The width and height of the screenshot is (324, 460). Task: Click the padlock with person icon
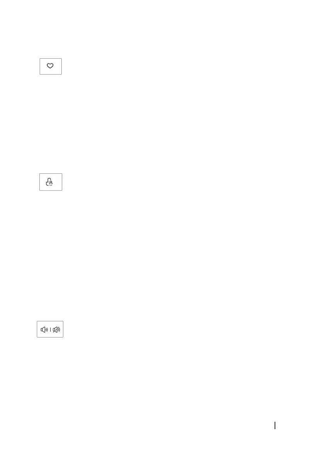tap(49, 182)
